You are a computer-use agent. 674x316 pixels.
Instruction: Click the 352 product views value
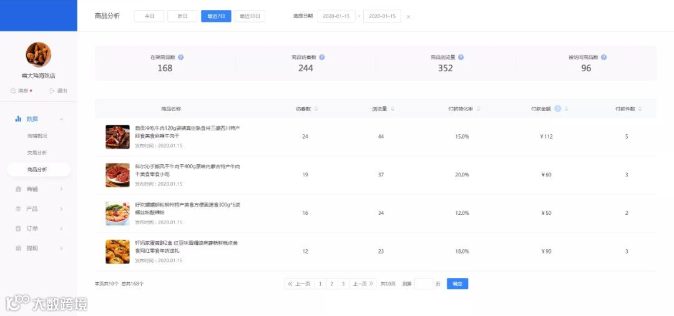tap(446, 68)
